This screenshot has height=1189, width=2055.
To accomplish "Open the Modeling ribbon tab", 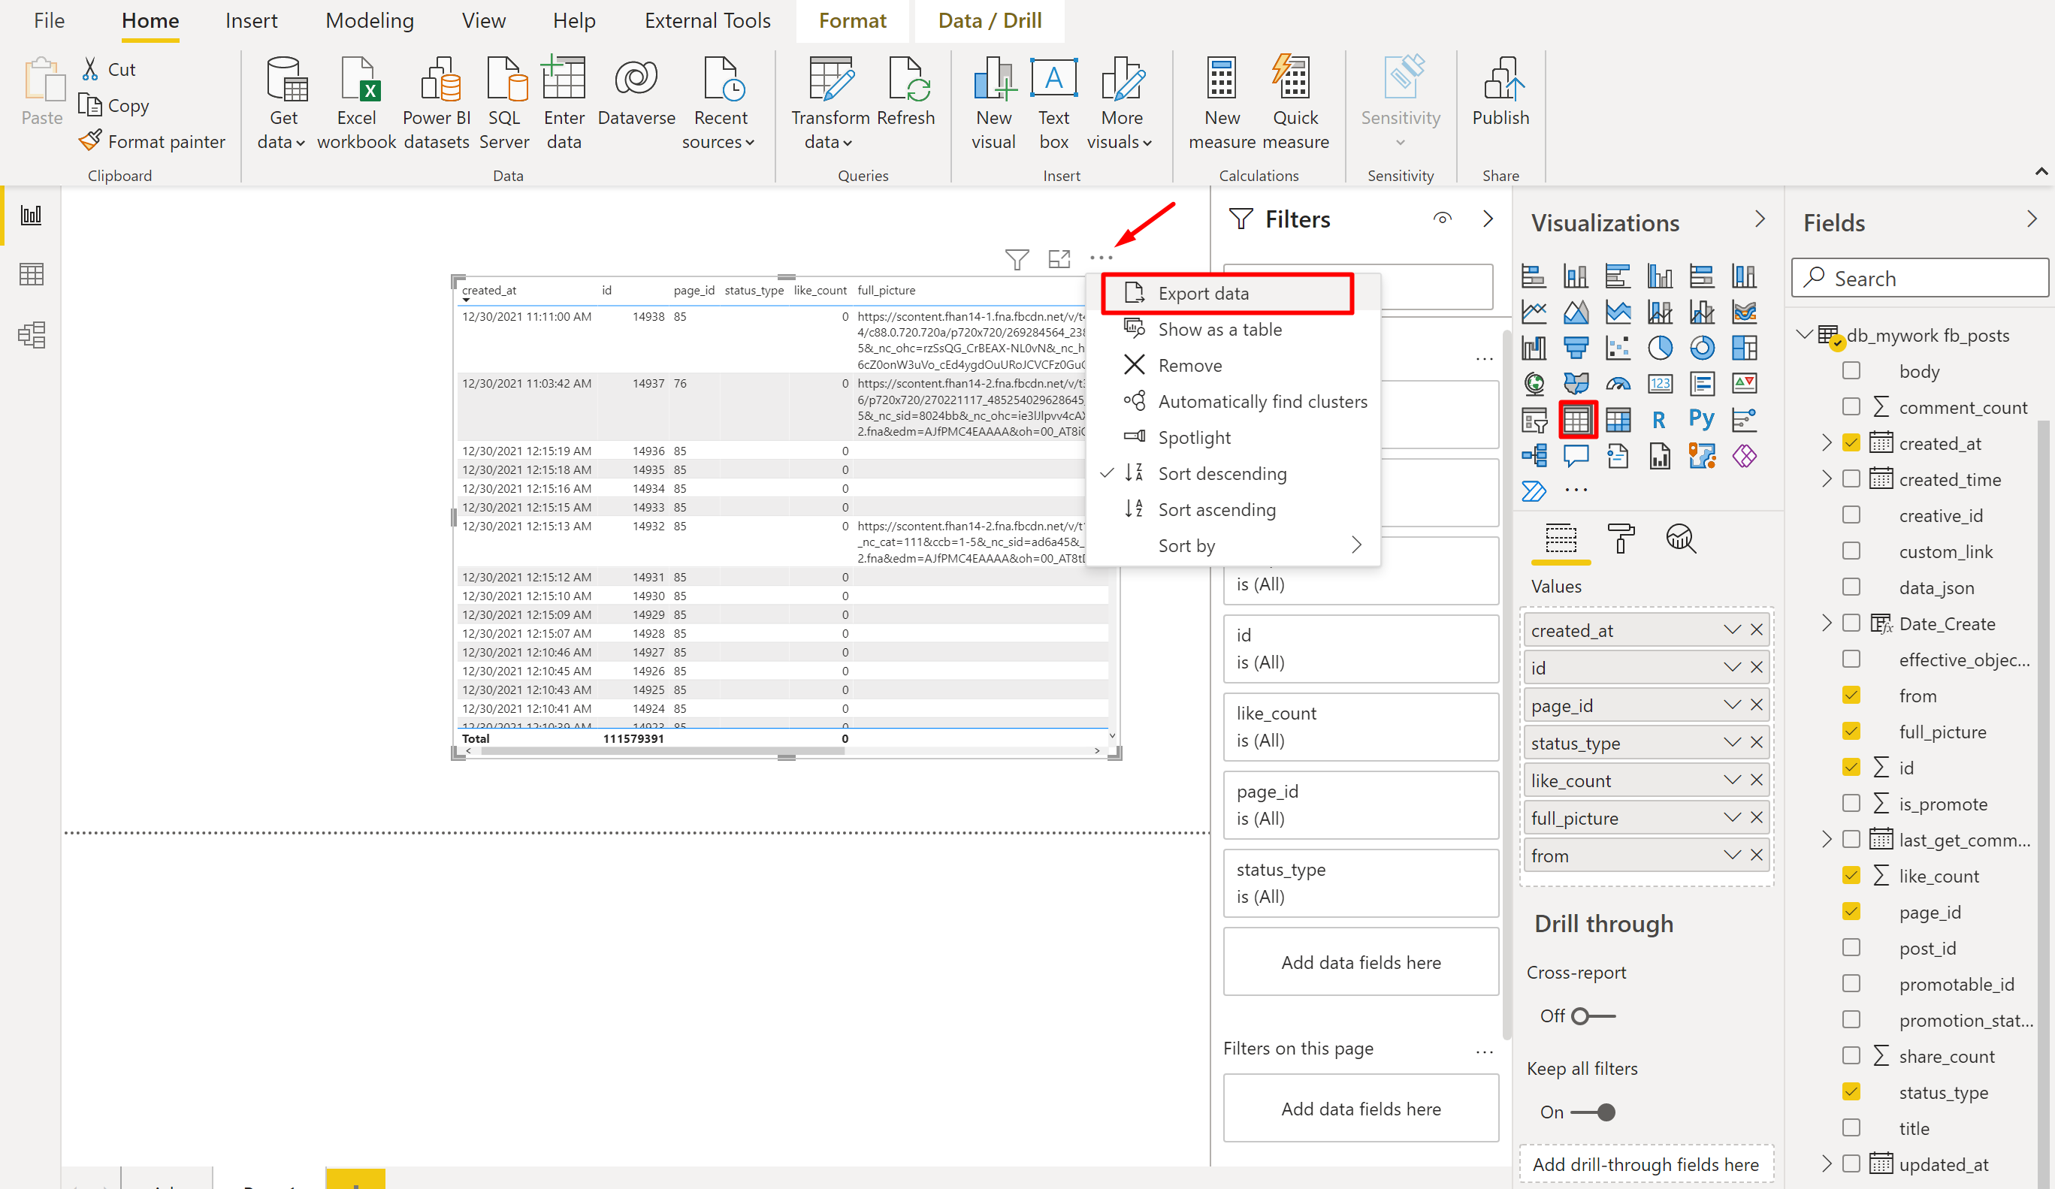I will [370, 20].
